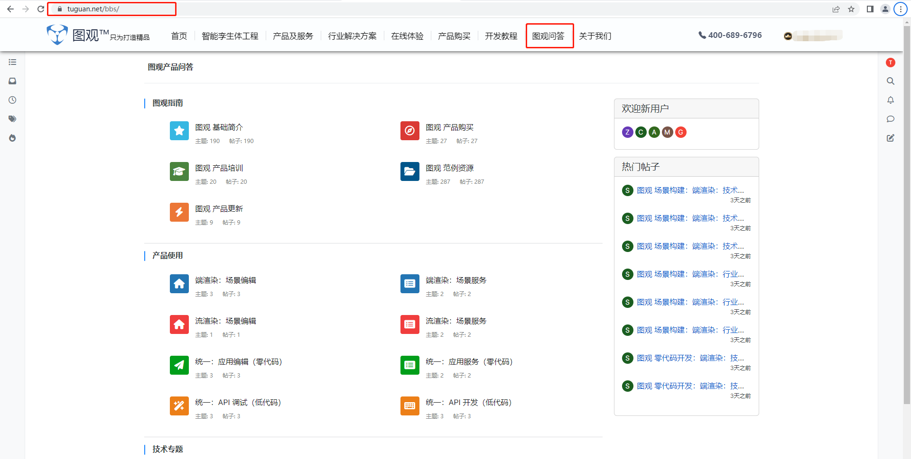Screen dimensions: 911x459
Task: Click the brown M new user avatar
Action: tap(668, 132)
